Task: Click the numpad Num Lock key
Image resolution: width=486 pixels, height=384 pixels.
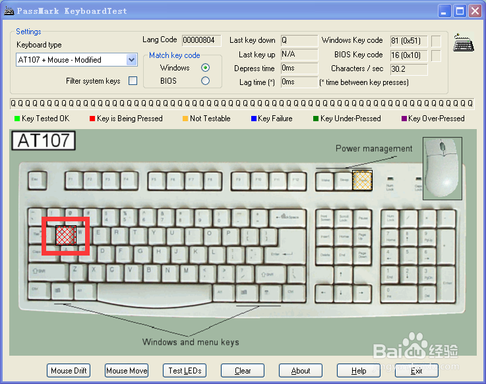Action: point(390,218)
